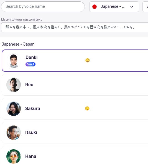This screenshot has width=148, height=164.
Task: Click the smiling emoji on Sakura row
Action: 87,108
